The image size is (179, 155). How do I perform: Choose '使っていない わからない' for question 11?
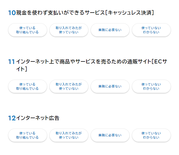coord(151,87)
